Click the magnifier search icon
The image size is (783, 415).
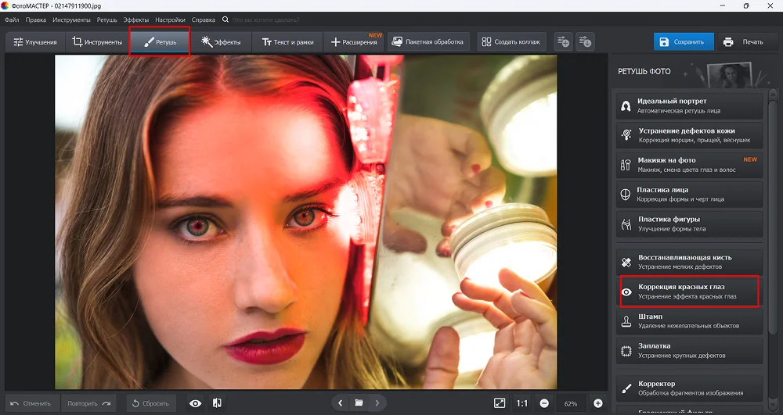click(226, 20)
